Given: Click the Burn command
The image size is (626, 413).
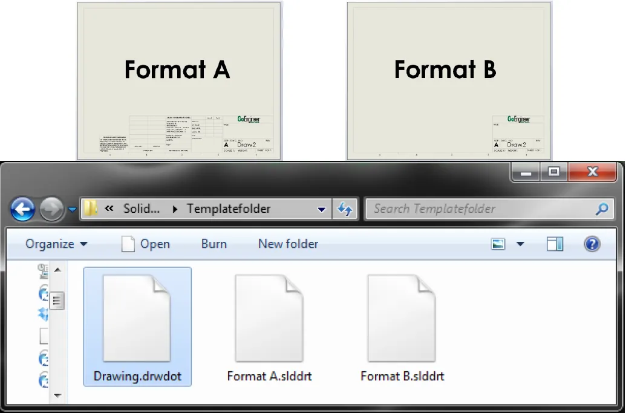Looking at the screenshot, I should tap(214, 244).
